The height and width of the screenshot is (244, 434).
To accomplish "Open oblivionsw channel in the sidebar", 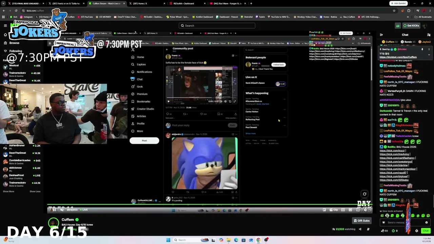I will 21,169.
